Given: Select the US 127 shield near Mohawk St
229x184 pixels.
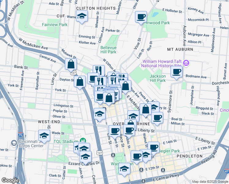Looking at the screenshot, I should (74, 73).
